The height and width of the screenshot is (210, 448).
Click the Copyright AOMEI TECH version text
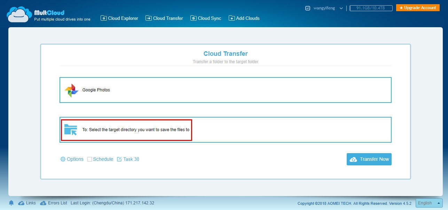point(354,203)
